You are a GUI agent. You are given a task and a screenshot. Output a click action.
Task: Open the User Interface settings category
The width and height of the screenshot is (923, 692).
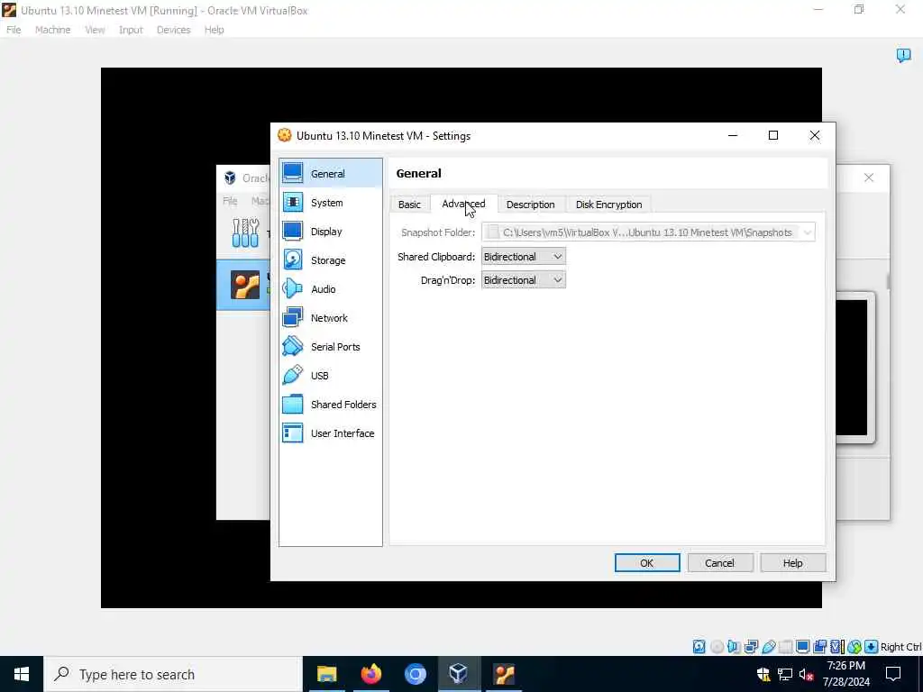click(x=330, y=433)
